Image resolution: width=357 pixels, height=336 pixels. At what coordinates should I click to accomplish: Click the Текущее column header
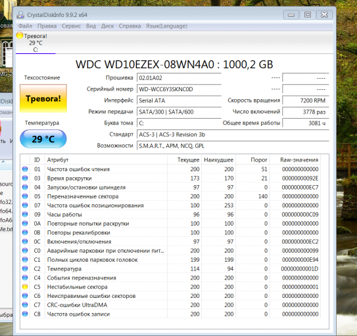[x=184, y=160]
